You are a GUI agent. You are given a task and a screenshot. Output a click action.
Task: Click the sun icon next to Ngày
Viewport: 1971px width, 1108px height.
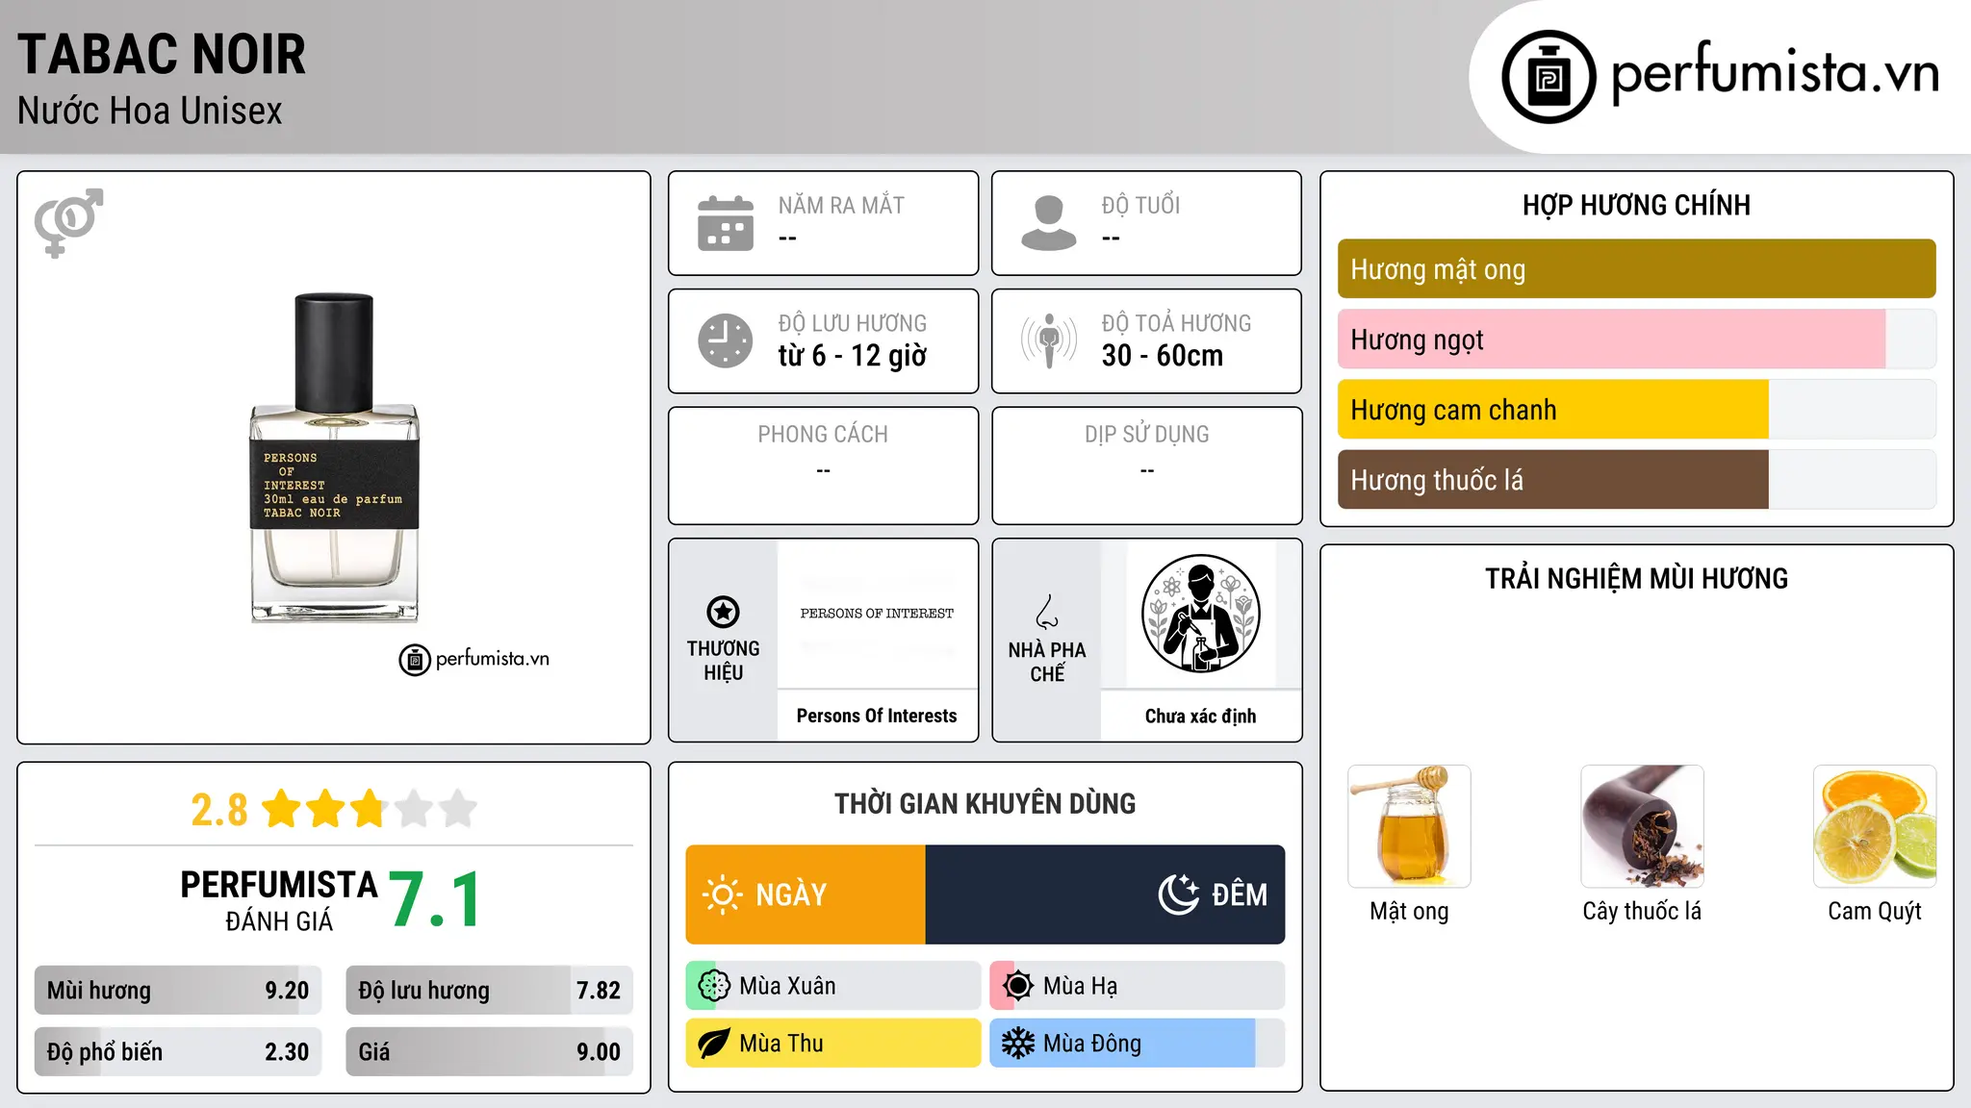[x=723, y=894]
